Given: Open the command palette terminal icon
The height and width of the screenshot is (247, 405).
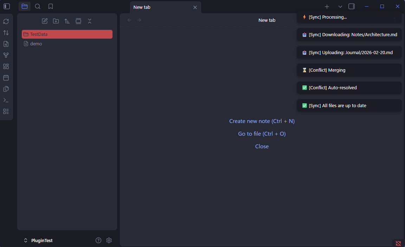Looking at the screenshot, I should 6,100.
